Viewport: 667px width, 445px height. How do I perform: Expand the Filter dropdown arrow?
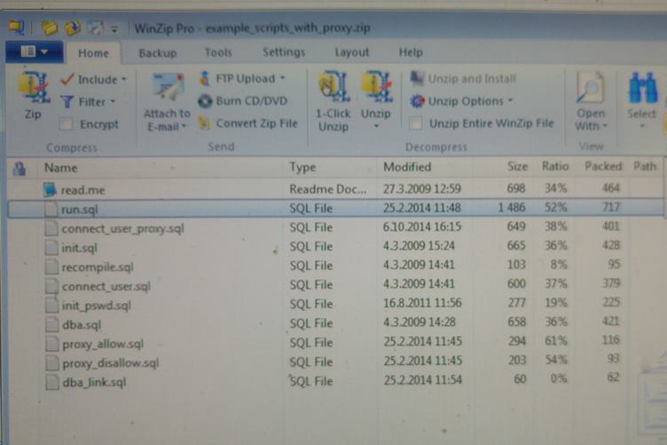pos(114,102)
